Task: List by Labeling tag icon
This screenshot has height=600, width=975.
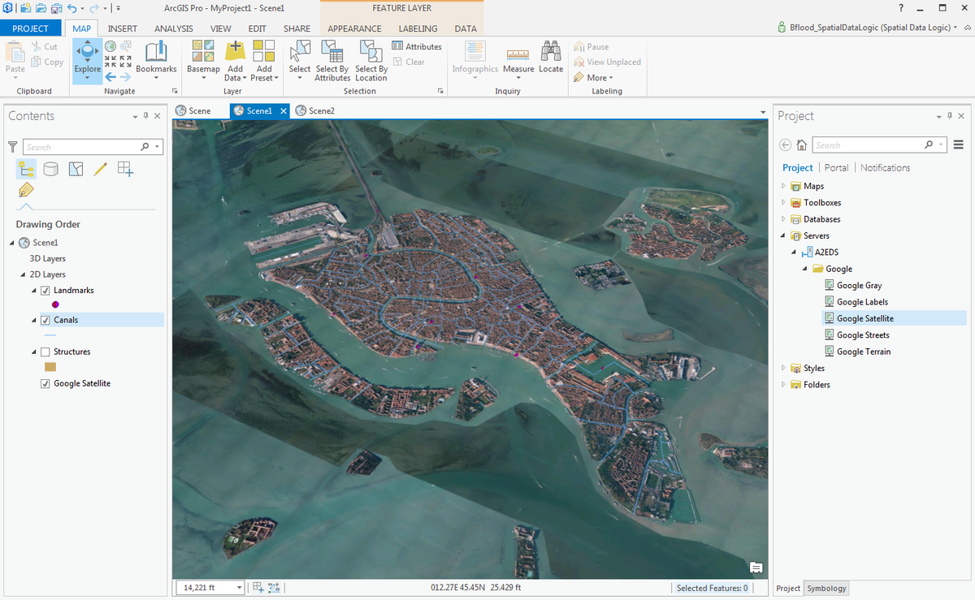Action: [x=26, y=191]
